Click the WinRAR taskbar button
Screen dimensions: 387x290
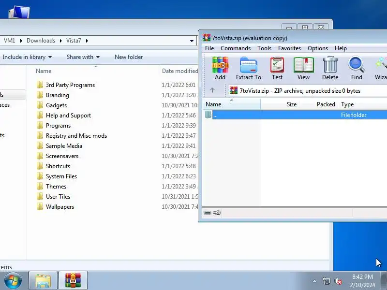(73, 280)
